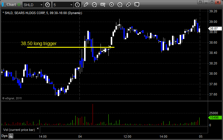This screenshot has width=223, height=140.
Task: Click the Dyn mode label
Action: click(4, 136)
